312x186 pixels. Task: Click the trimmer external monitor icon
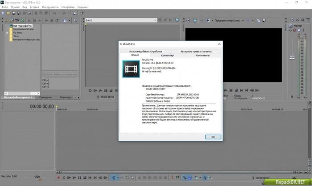point(177,20)
